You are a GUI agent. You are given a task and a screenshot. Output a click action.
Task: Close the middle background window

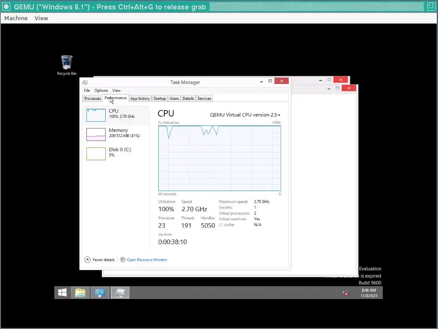349,88
